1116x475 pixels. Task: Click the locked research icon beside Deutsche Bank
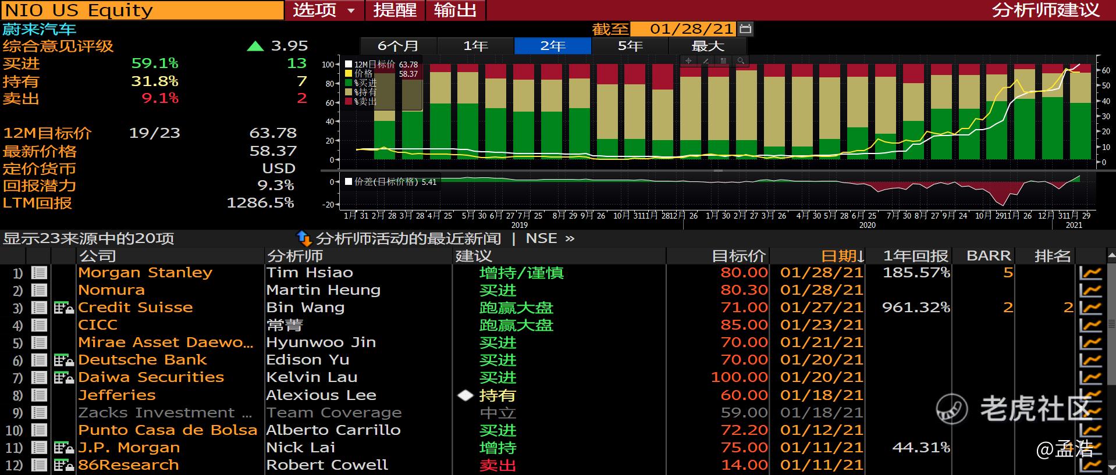(63, 360)
